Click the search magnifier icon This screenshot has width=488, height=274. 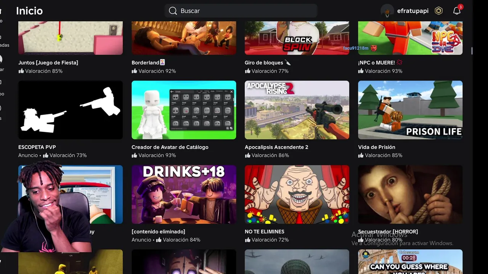pos(173,11)
